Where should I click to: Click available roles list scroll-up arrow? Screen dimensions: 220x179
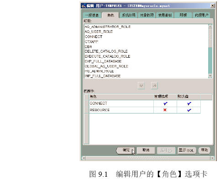[x=210, y=27]
